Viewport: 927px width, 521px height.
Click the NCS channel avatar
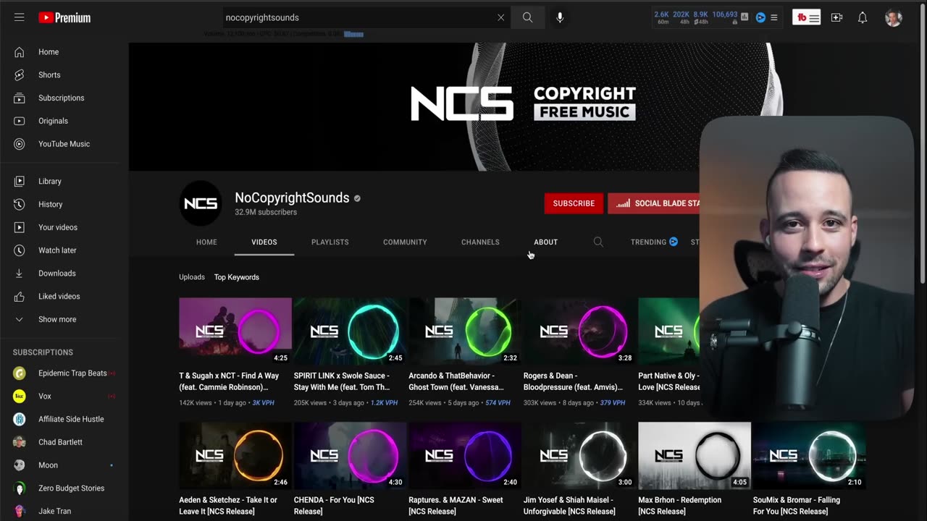[x=201, y=203]
